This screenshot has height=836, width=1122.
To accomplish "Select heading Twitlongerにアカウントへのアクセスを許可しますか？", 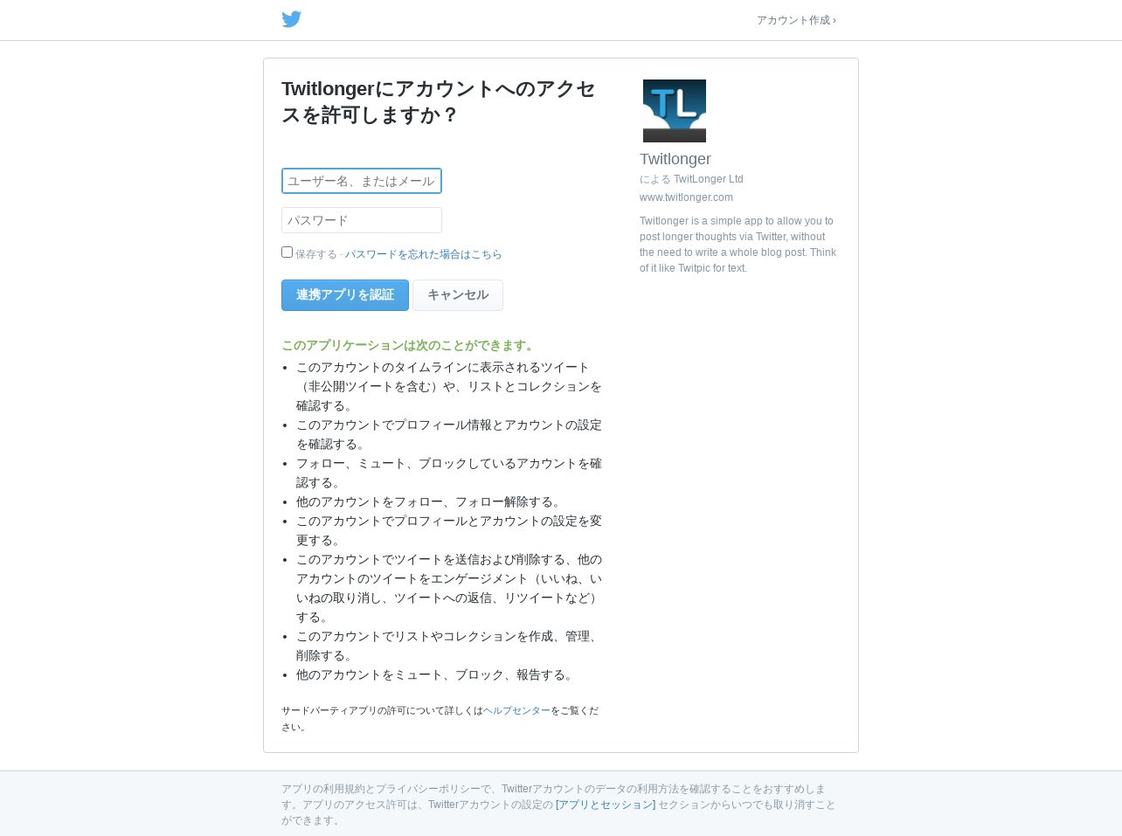I will (439, 102).
